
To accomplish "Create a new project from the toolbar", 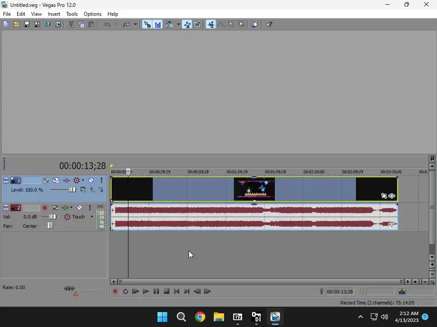I will pos(6,24).
